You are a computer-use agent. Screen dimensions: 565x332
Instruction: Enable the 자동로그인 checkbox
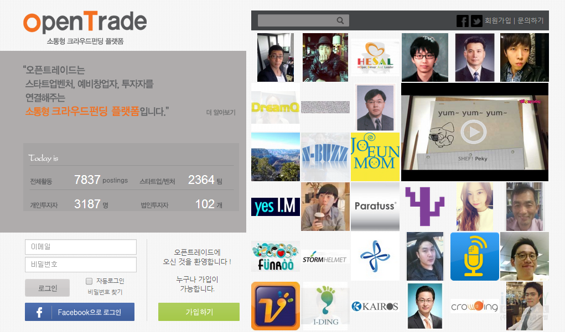[x=89, y=281]
